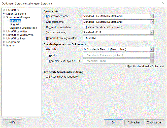This screenshot has width=167, height=128.
Task: Click the Standardwährung label
Action: coord(57,32)
